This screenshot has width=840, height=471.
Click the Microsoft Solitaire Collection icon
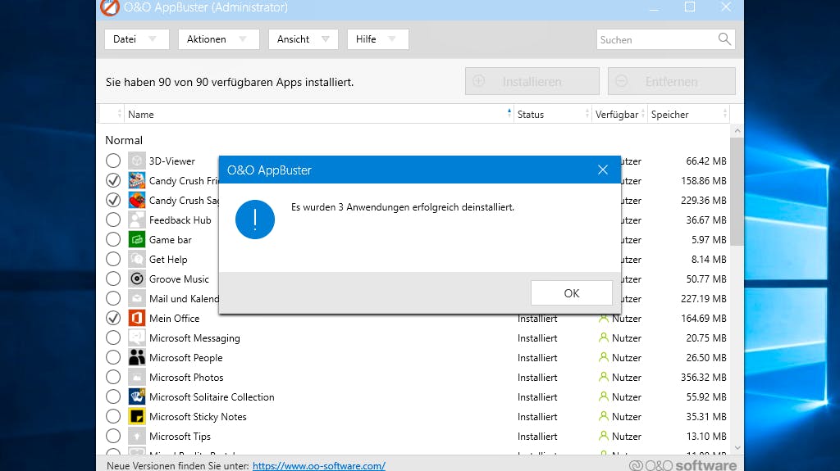[137, 396]
